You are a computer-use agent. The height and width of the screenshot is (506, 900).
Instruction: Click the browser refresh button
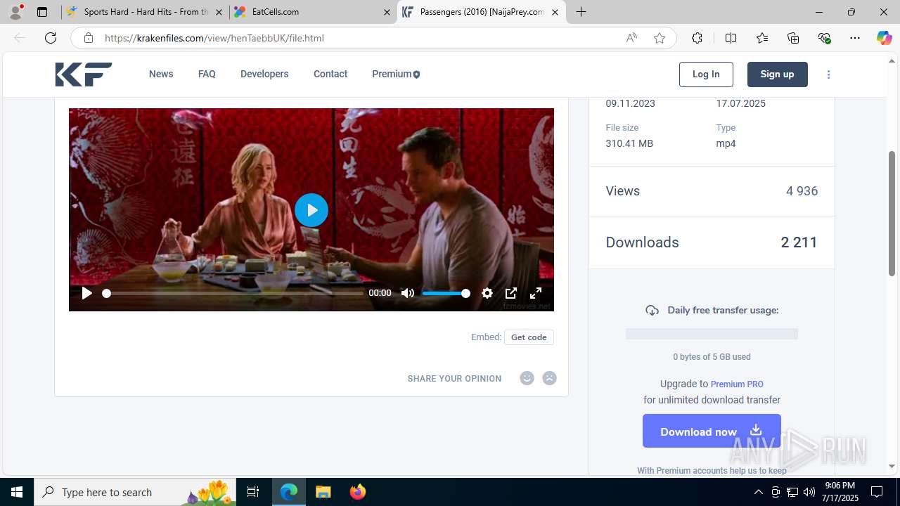[x=51, y=38]
